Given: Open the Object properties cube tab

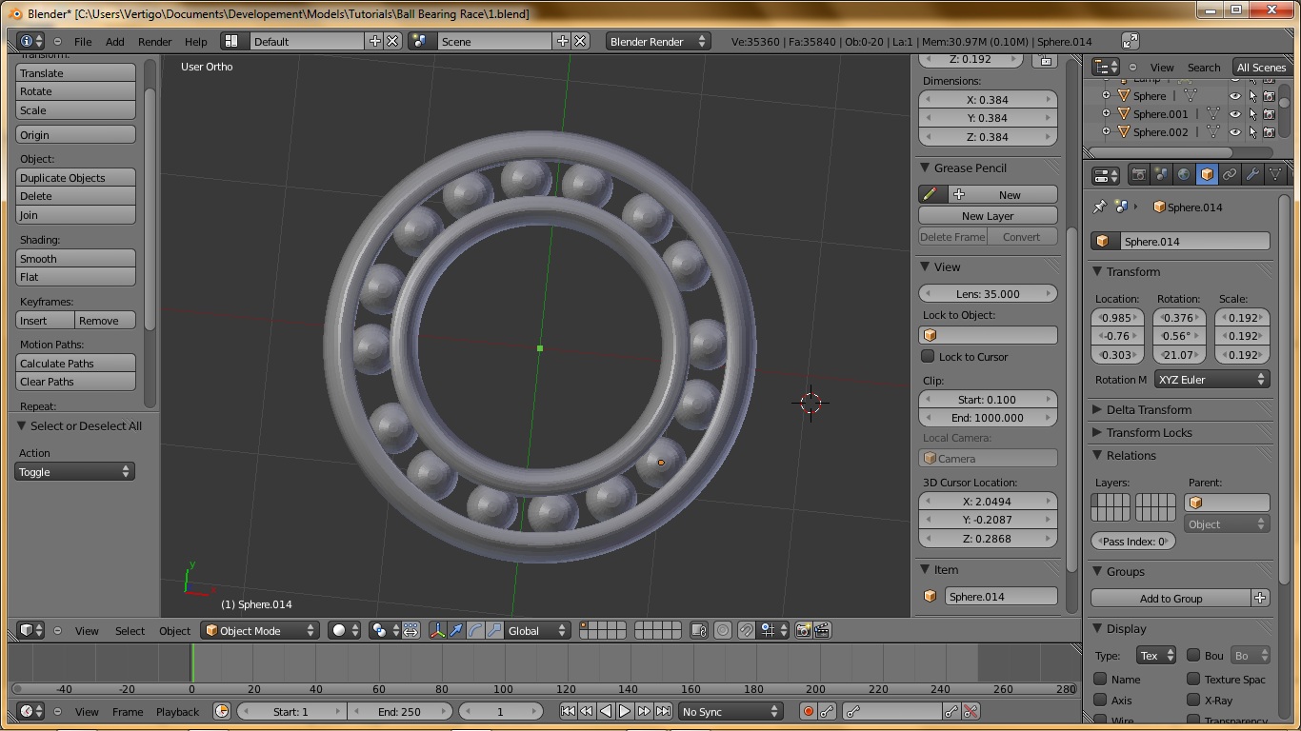Looking at the screenshot, I should 1207,175.
